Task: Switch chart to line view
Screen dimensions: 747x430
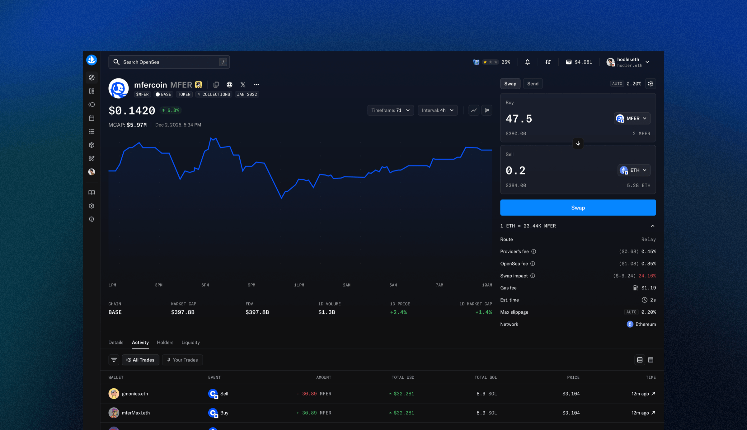Action: [474, 110]
